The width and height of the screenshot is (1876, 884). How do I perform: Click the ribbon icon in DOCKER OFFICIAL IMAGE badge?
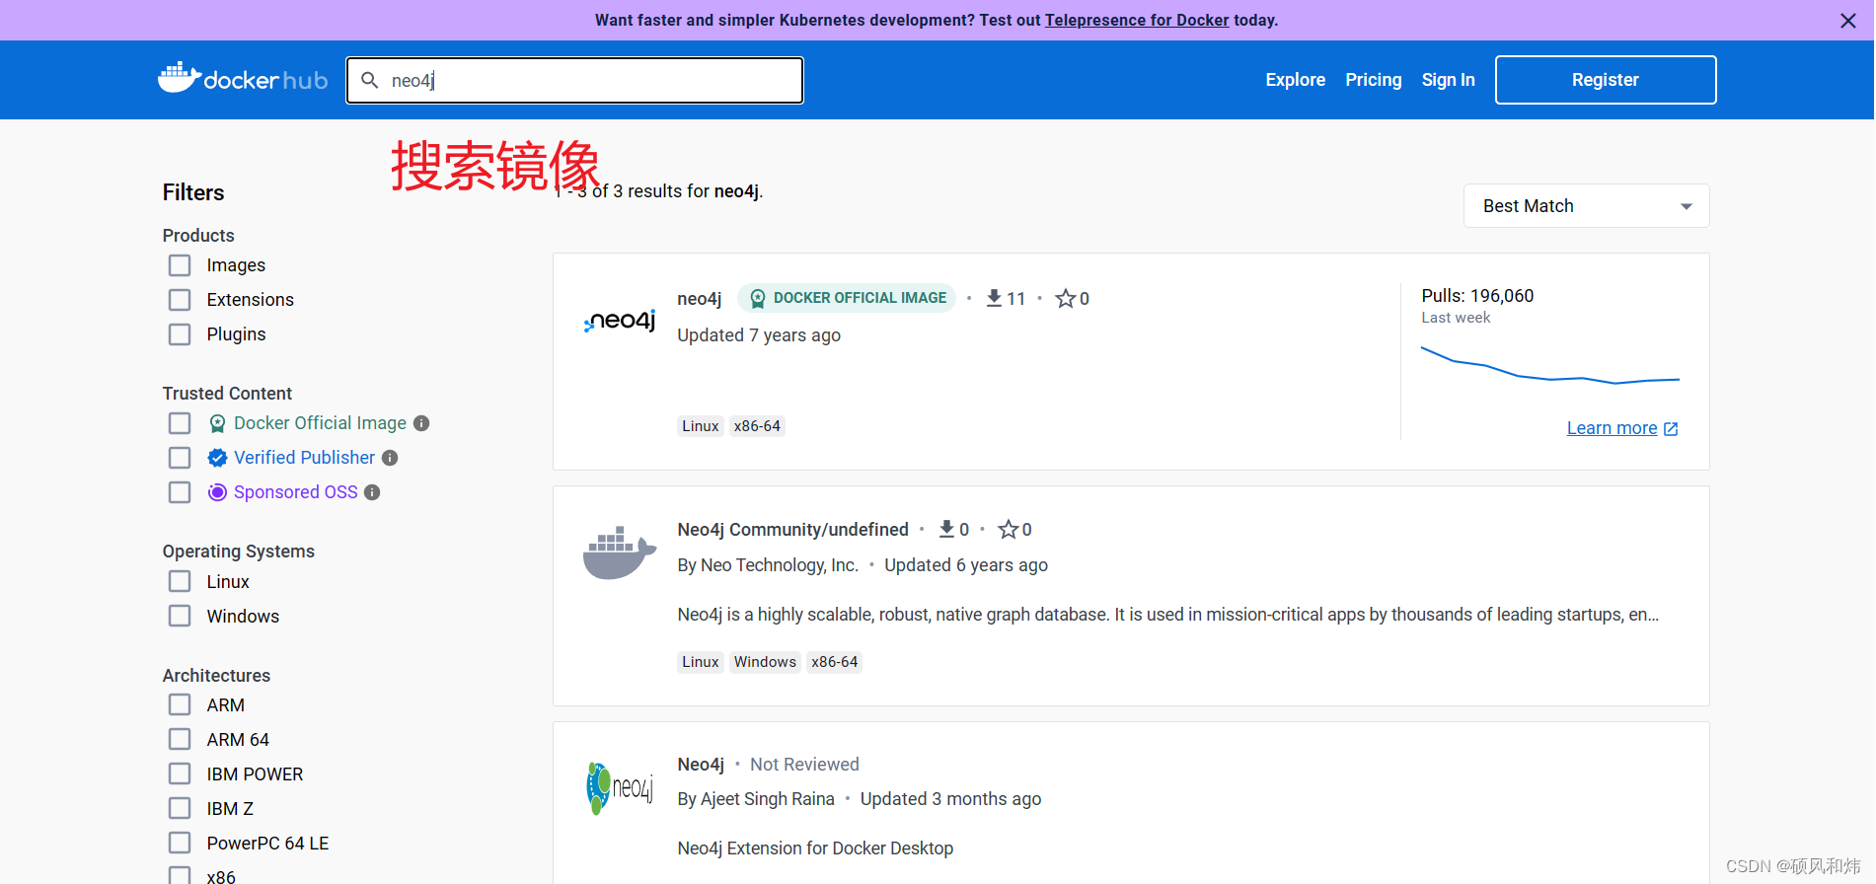[x=758, y=298]
